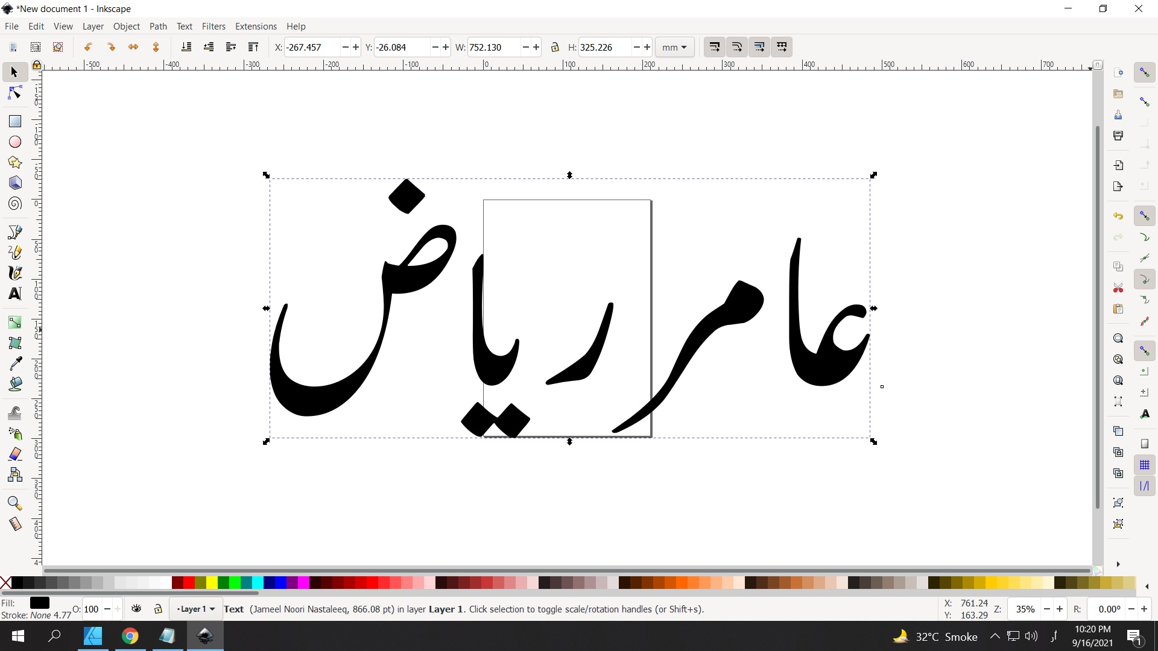
Task: Select the Mesh gradient tool
Action: (x=14, y=343)
